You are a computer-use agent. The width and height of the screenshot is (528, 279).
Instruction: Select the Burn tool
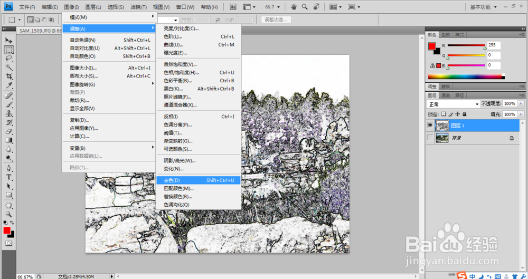(9, 158)
